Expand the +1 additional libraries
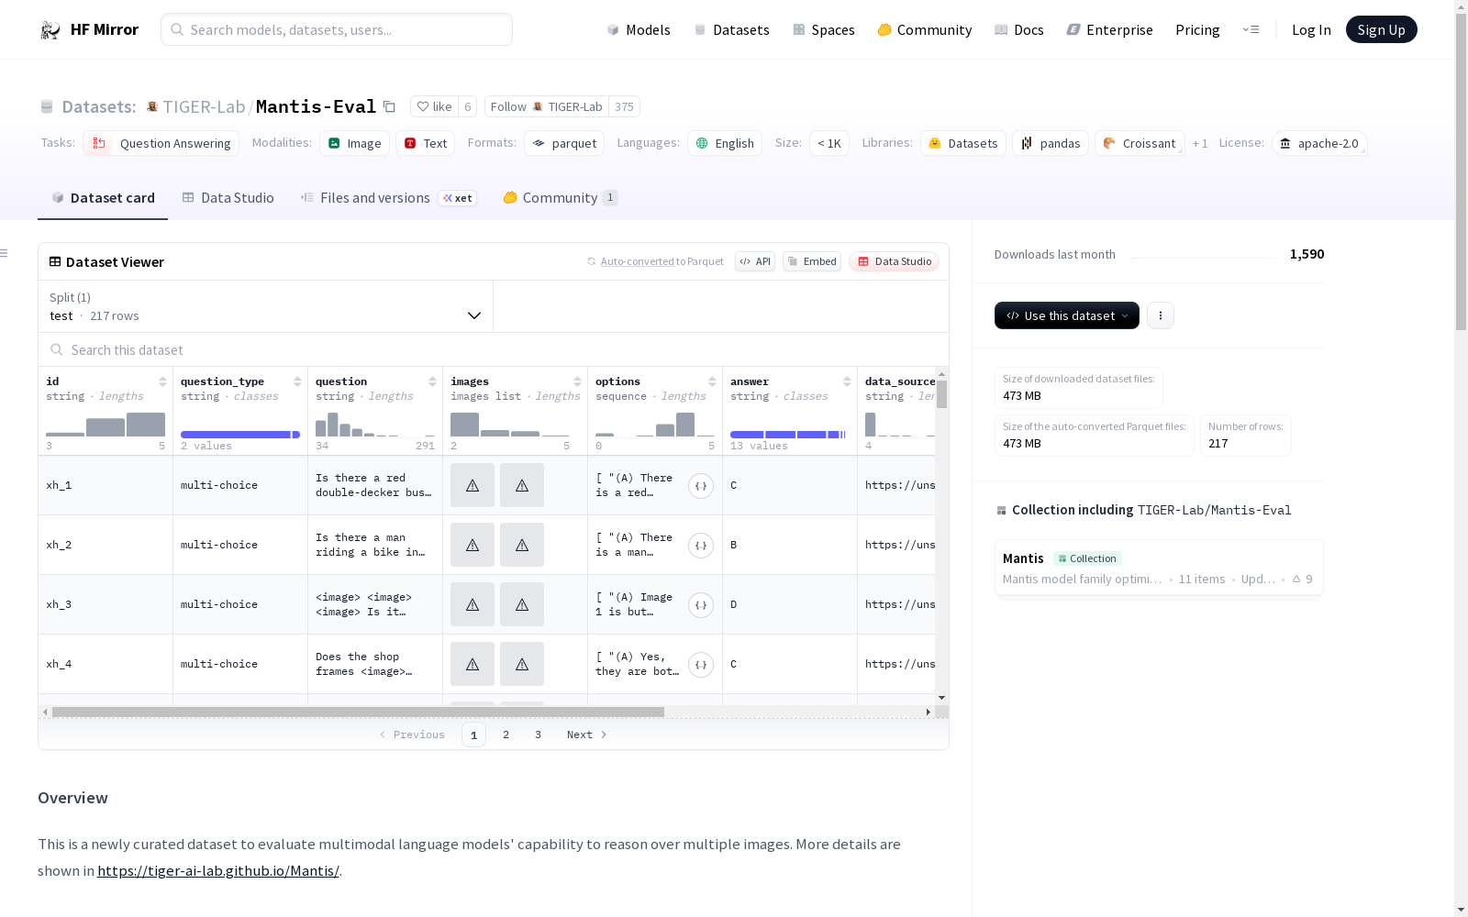The height and width of the screenshot is (917, 1468). 1199,144
